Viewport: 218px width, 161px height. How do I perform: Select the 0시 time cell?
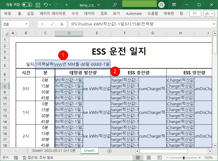pyautogui.click(x=26, y=89)
